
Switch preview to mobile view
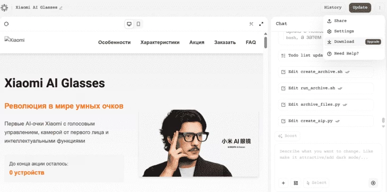click(x=138, y=24)
